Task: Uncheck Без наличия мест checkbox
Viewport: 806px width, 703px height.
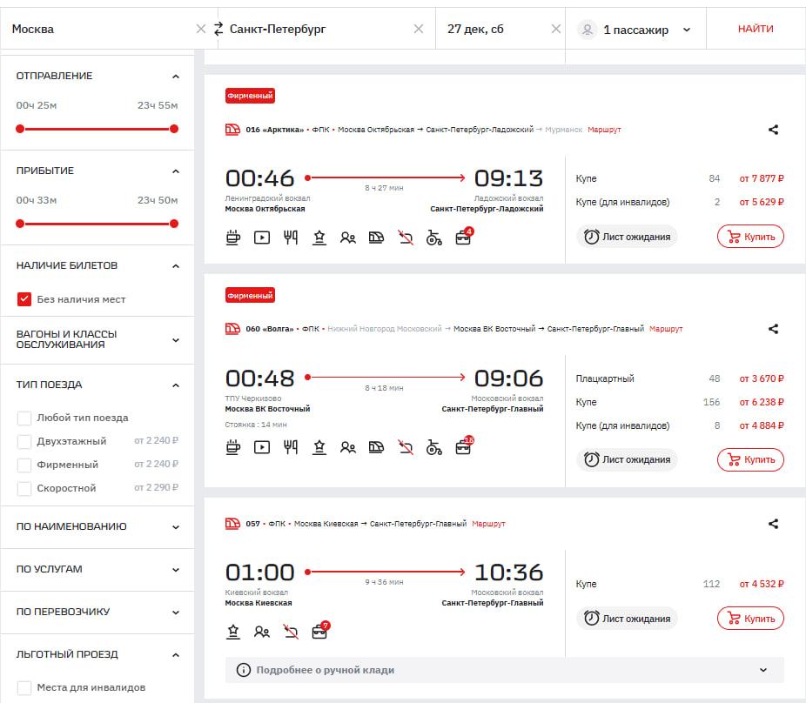Action: click(x=24, y=299)
